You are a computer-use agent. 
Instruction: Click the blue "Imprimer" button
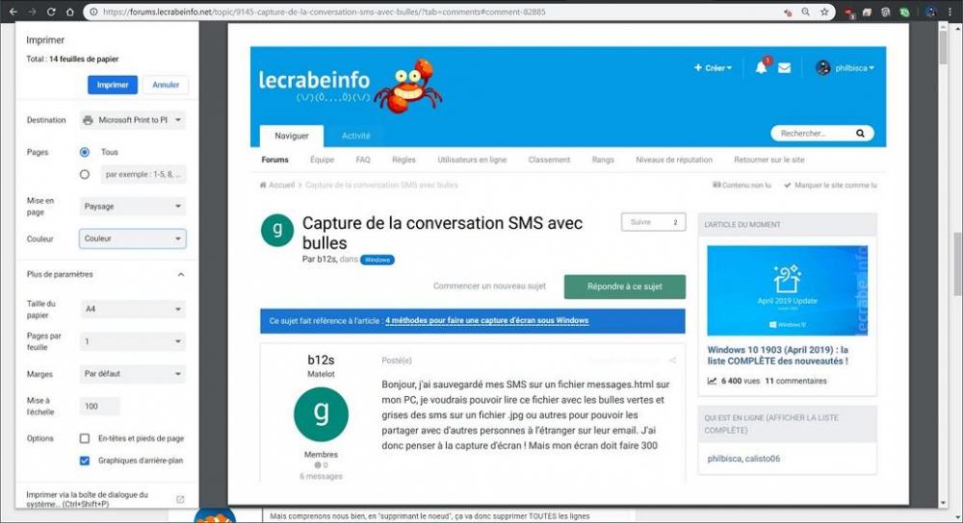(112, 85)
